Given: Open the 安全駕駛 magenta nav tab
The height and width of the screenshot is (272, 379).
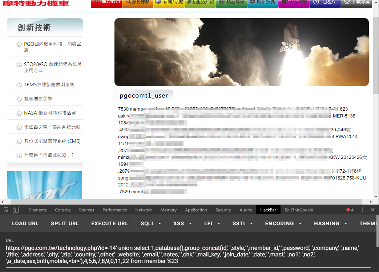Looking at the screenshot, I should click(x=294, y=4).
